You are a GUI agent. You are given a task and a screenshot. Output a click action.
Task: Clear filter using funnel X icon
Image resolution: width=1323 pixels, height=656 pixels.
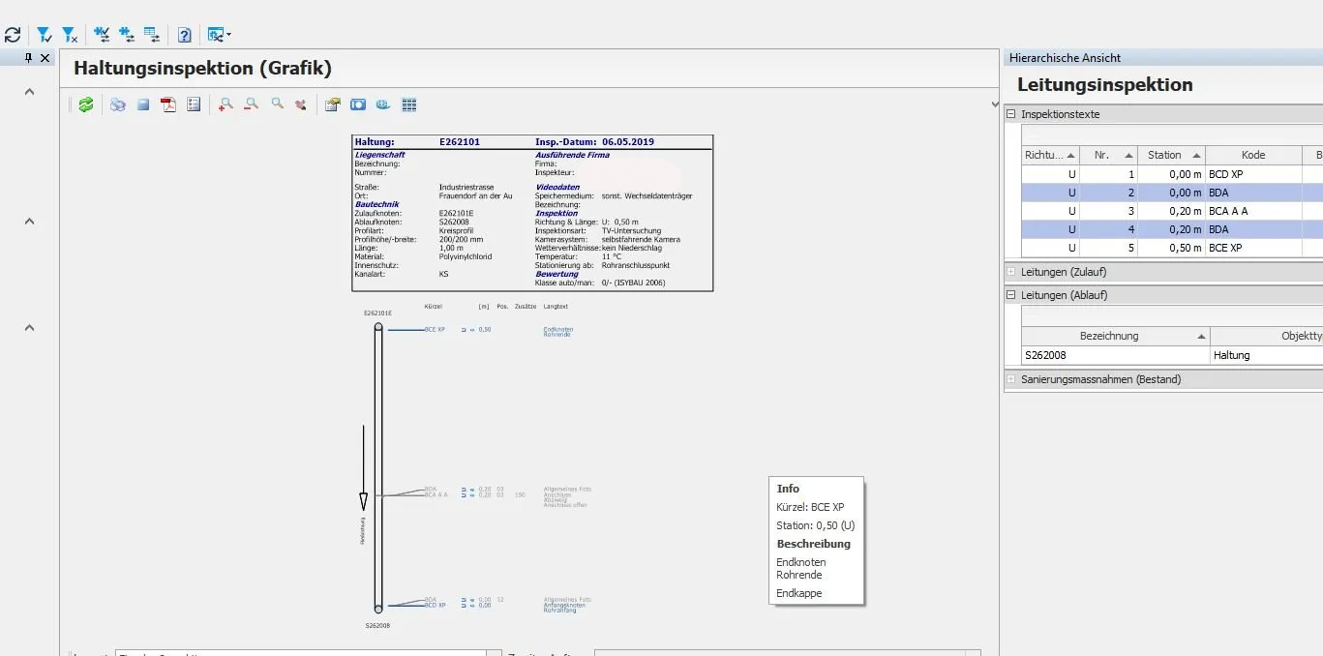[x=70, y=35]
